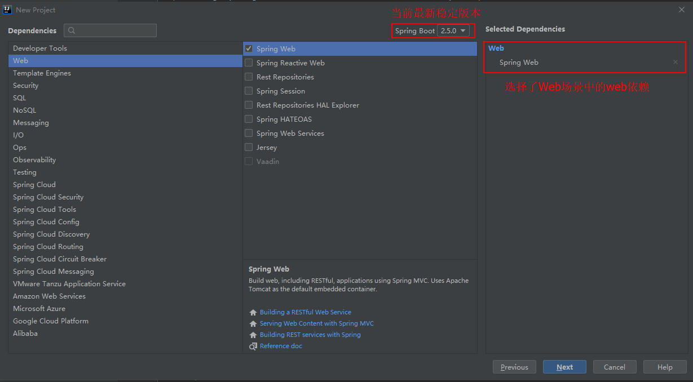Open Serving Web Content with Spring MVC link
This screenshot has width=693, height=382.
pos(317,323)
